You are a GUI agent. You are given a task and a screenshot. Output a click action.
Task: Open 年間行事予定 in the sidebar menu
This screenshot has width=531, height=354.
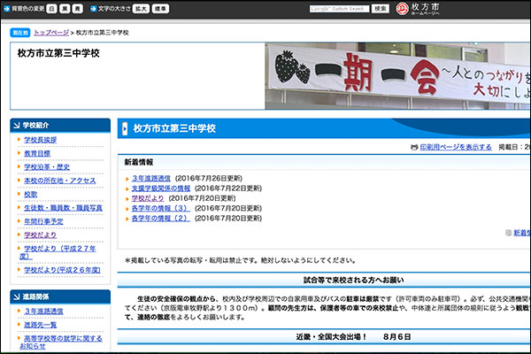pos(43,221)
